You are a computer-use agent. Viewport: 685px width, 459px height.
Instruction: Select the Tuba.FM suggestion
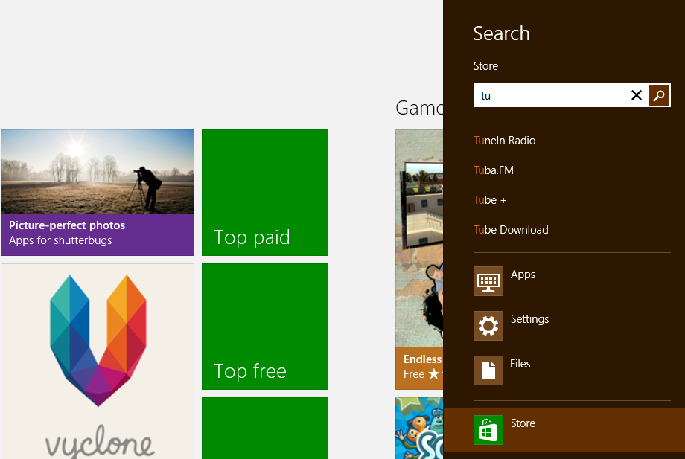[494, 170]
